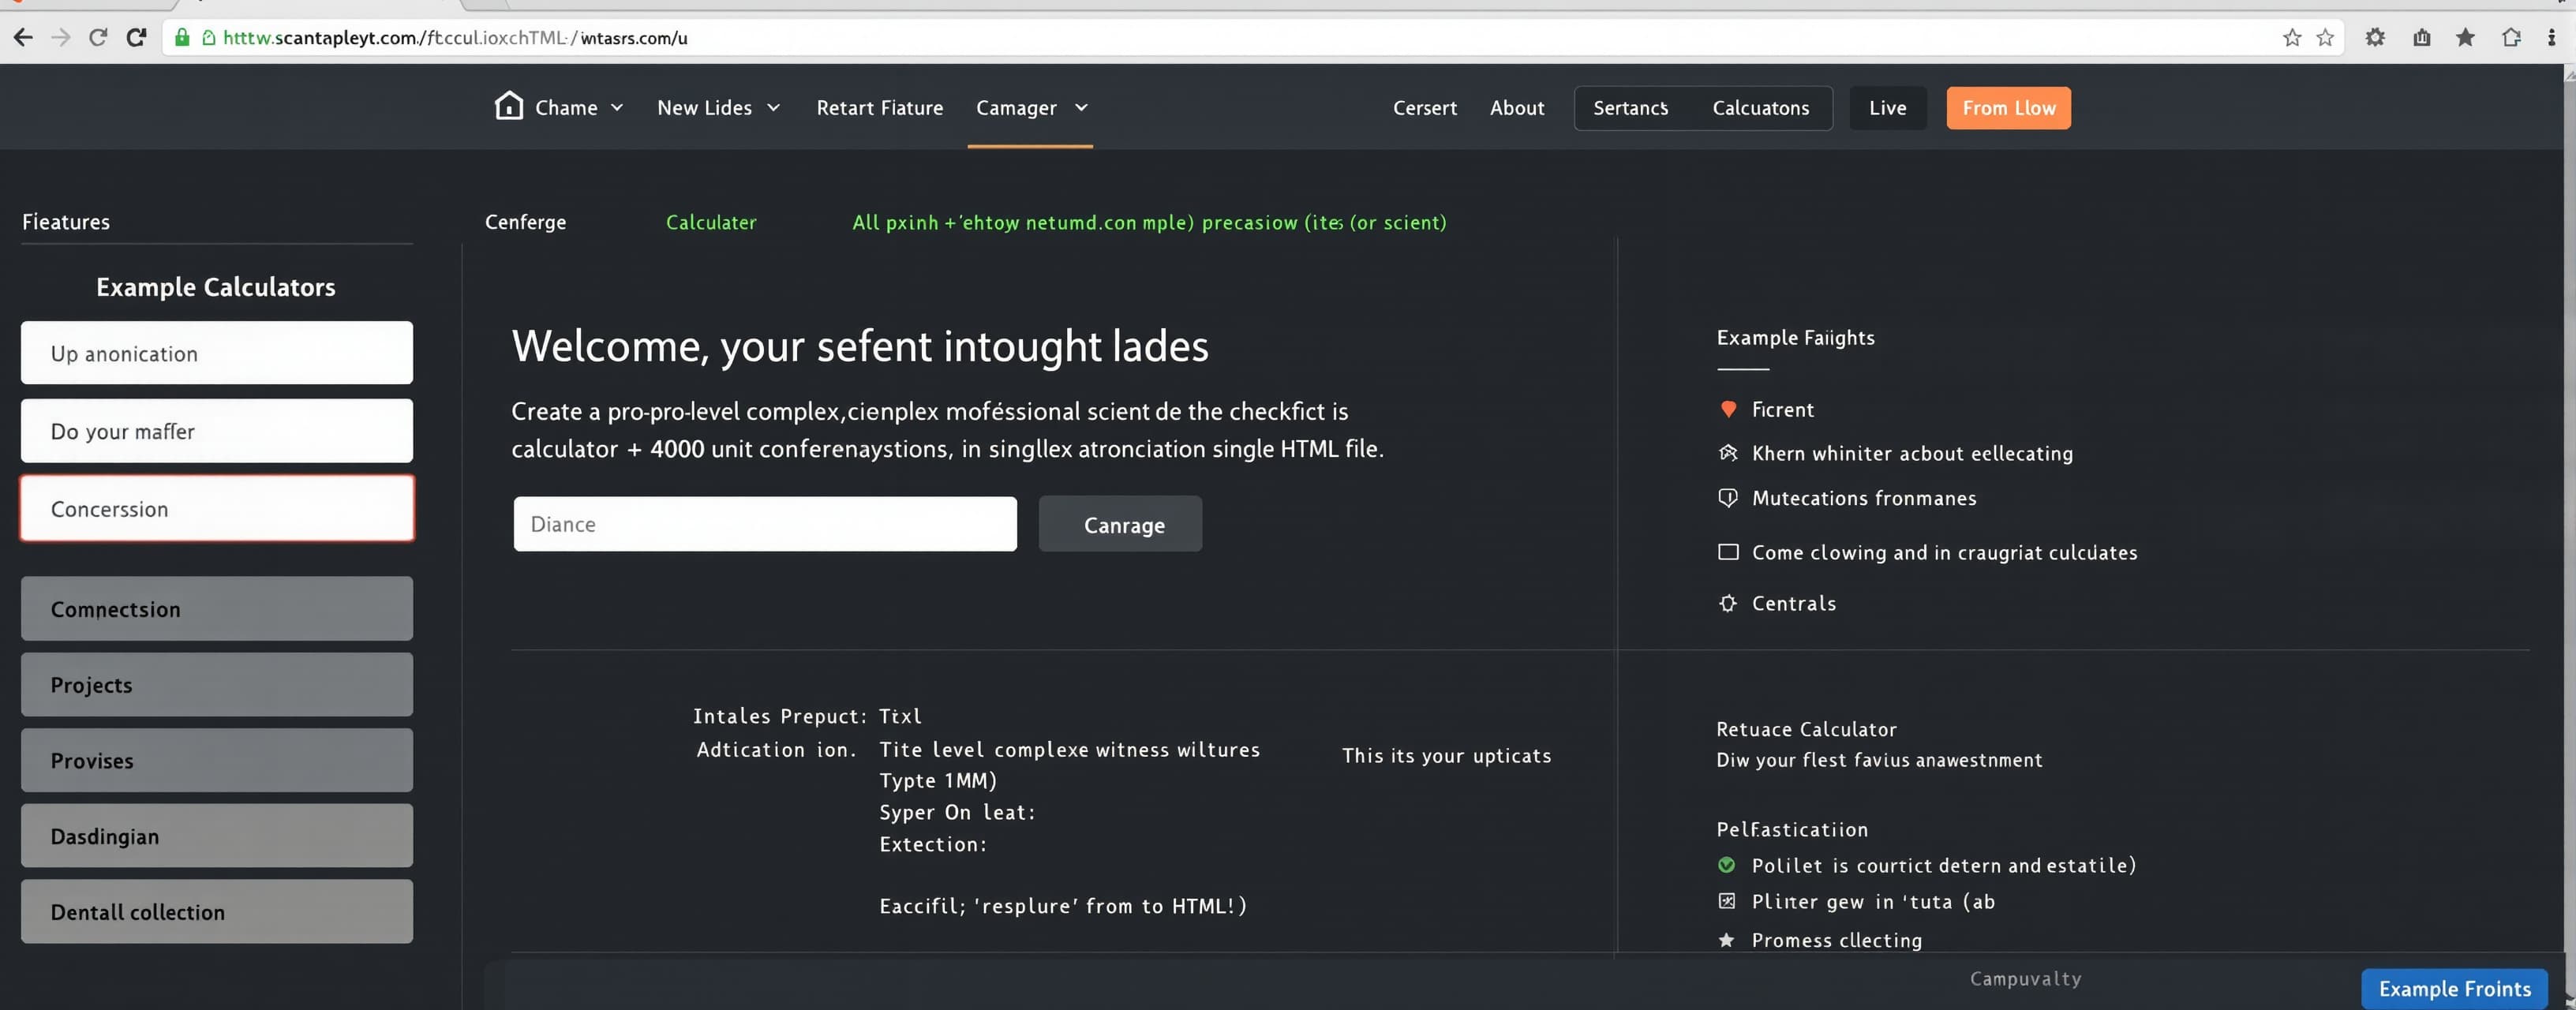Viewport: 2576px width, 1010px height.
Task: Open the Projects sidebar item
Action: tap(216, 684)
